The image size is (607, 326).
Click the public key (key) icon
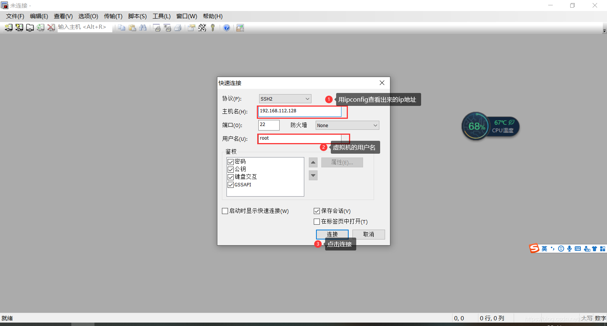click(x=213, y=28)
